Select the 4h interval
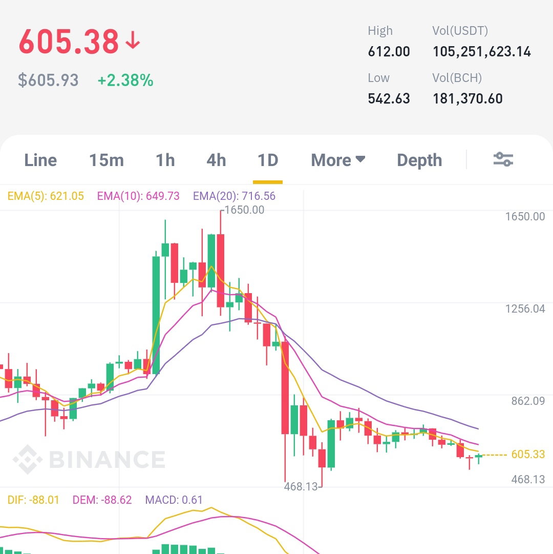This screenshot has height=554, width=553. [216, 160]
